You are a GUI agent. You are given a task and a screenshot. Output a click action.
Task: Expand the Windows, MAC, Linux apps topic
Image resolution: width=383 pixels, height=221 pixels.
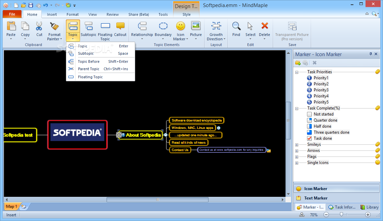click(x=219, y=128)
